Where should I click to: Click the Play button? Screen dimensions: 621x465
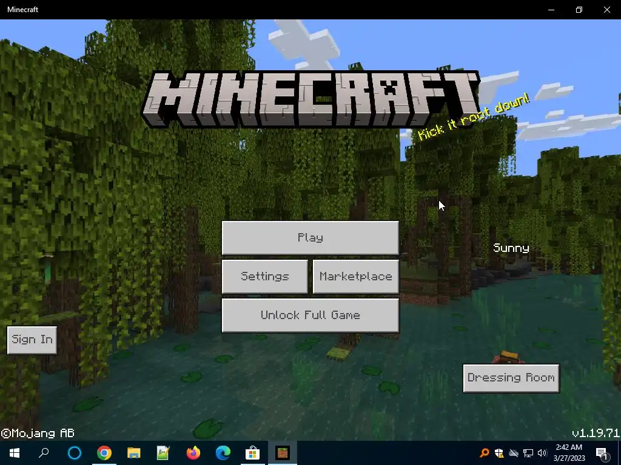point(310,237)
